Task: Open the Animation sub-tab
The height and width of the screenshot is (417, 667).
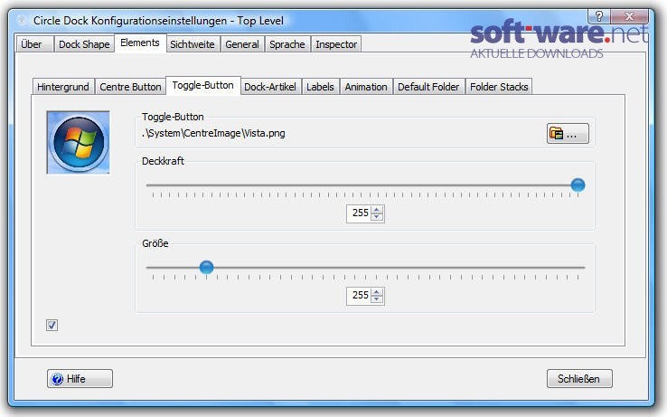Action: (x=366, y=87)
